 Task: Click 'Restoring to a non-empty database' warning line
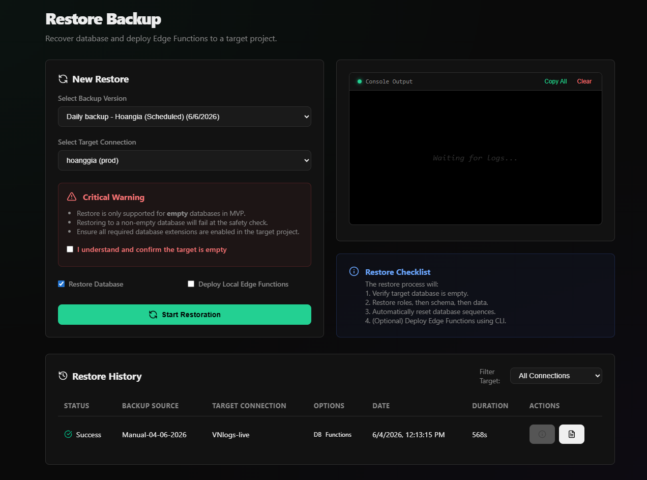coord(172,222)
